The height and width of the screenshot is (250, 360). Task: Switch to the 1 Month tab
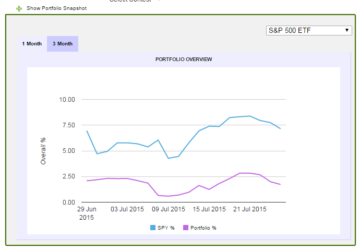click(x=32, y=44)
